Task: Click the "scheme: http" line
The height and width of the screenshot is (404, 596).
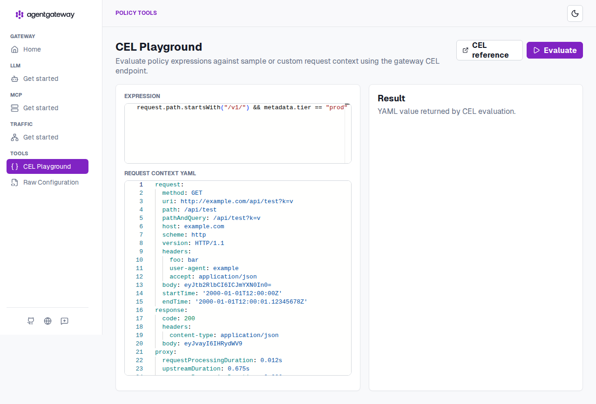Action: click(x=184, y=235)
